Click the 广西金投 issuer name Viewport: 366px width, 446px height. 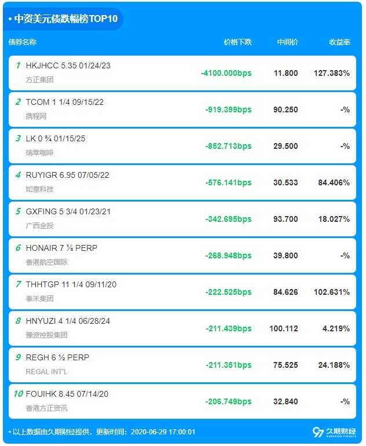point(39,226)
